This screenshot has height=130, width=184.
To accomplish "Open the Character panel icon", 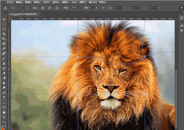I will click(181, 26).
